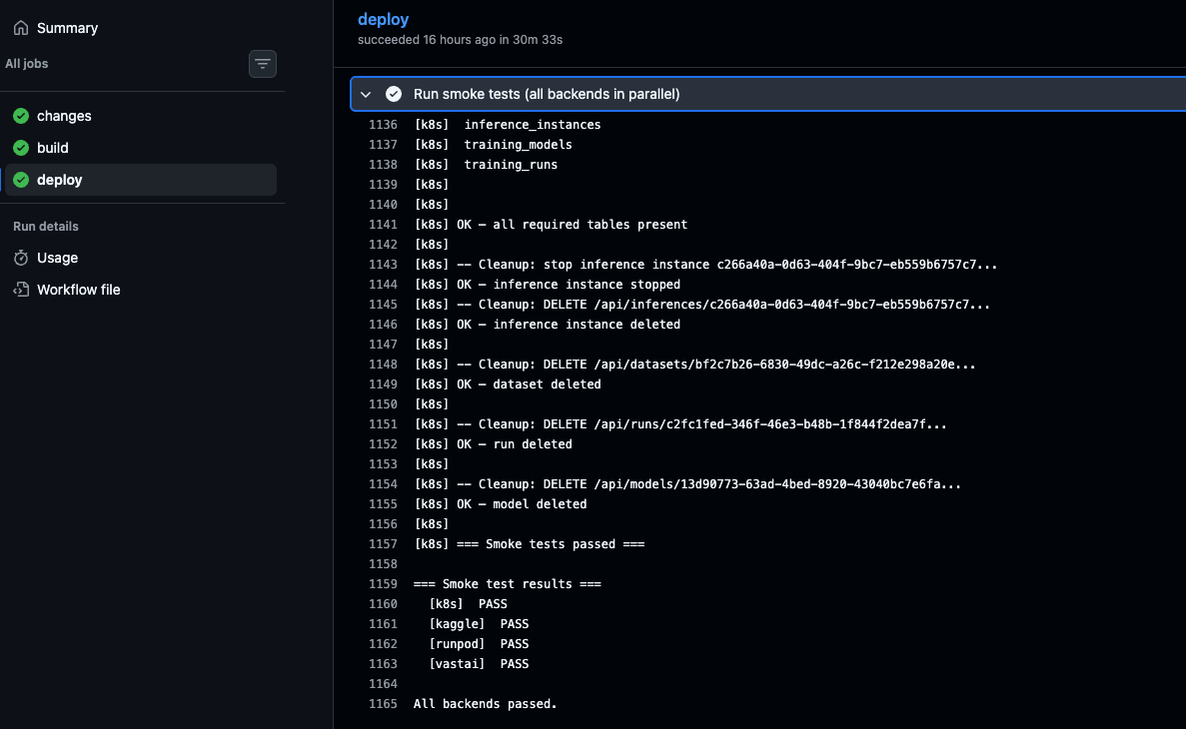Click the "Run details" section label
Viewport: 1186px width, 729px height.
coord(45,226)
